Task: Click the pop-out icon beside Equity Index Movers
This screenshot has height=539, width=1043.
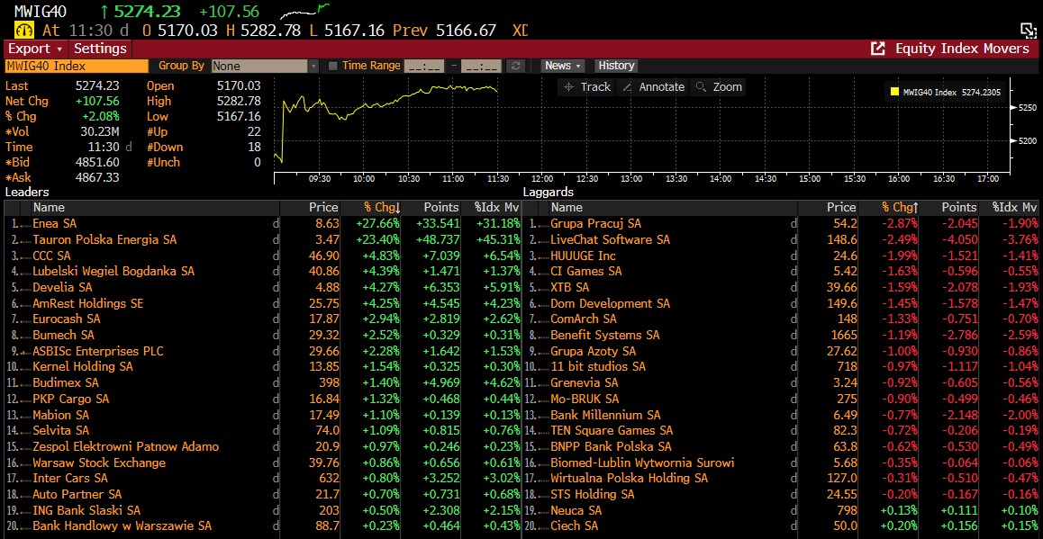Action: 877,49
